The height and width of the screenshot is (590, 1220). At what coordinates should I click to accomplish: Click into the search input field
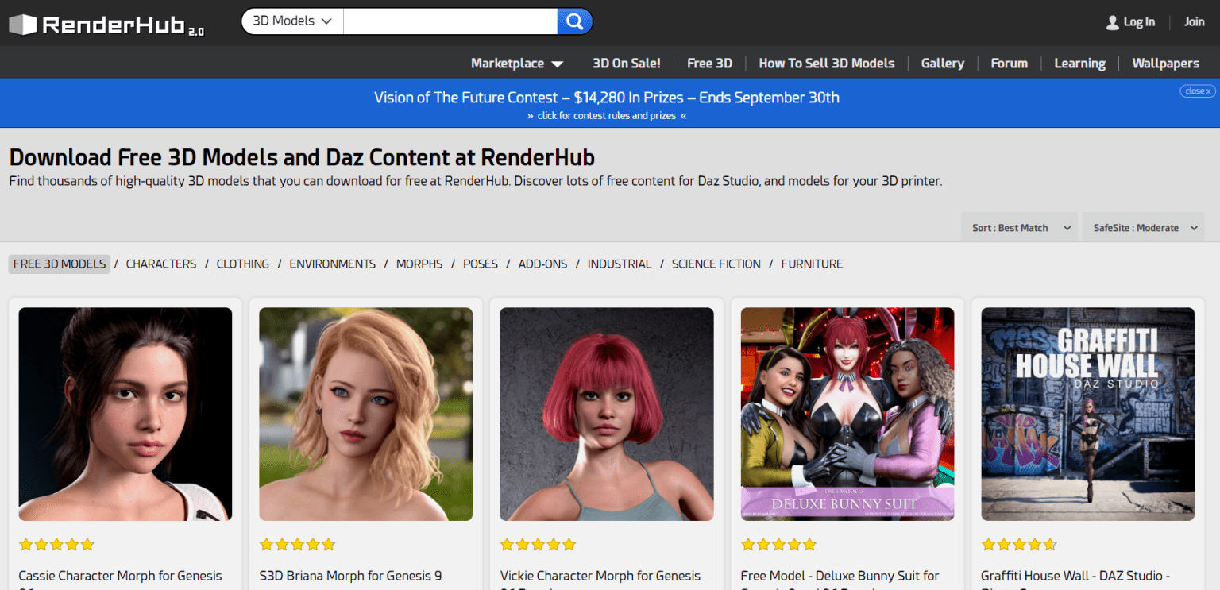click(450, 21)
